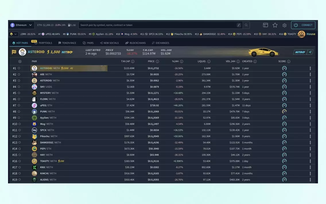Open settings gear icon in header
Viewport: 326px width, 204px height.
[x=284, y=25]
